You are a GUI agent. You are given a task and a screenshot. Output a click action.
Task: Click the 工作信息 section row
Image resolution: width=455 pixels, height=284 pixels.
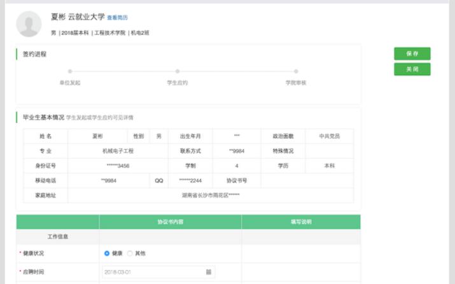click(58, 237)
